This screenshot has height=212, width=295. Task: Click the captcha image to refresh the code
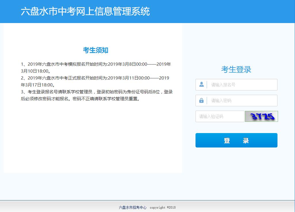[261, 116]
